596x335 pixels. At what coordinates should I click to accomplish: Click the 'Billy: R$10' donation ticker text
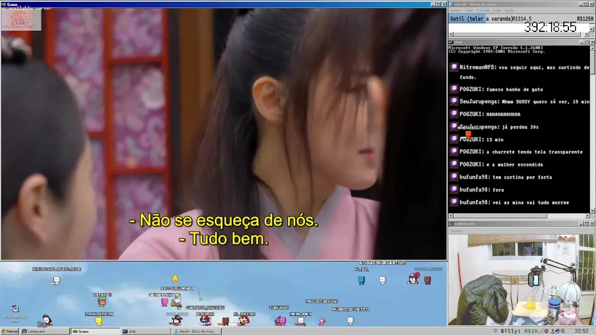click(521, 331)
